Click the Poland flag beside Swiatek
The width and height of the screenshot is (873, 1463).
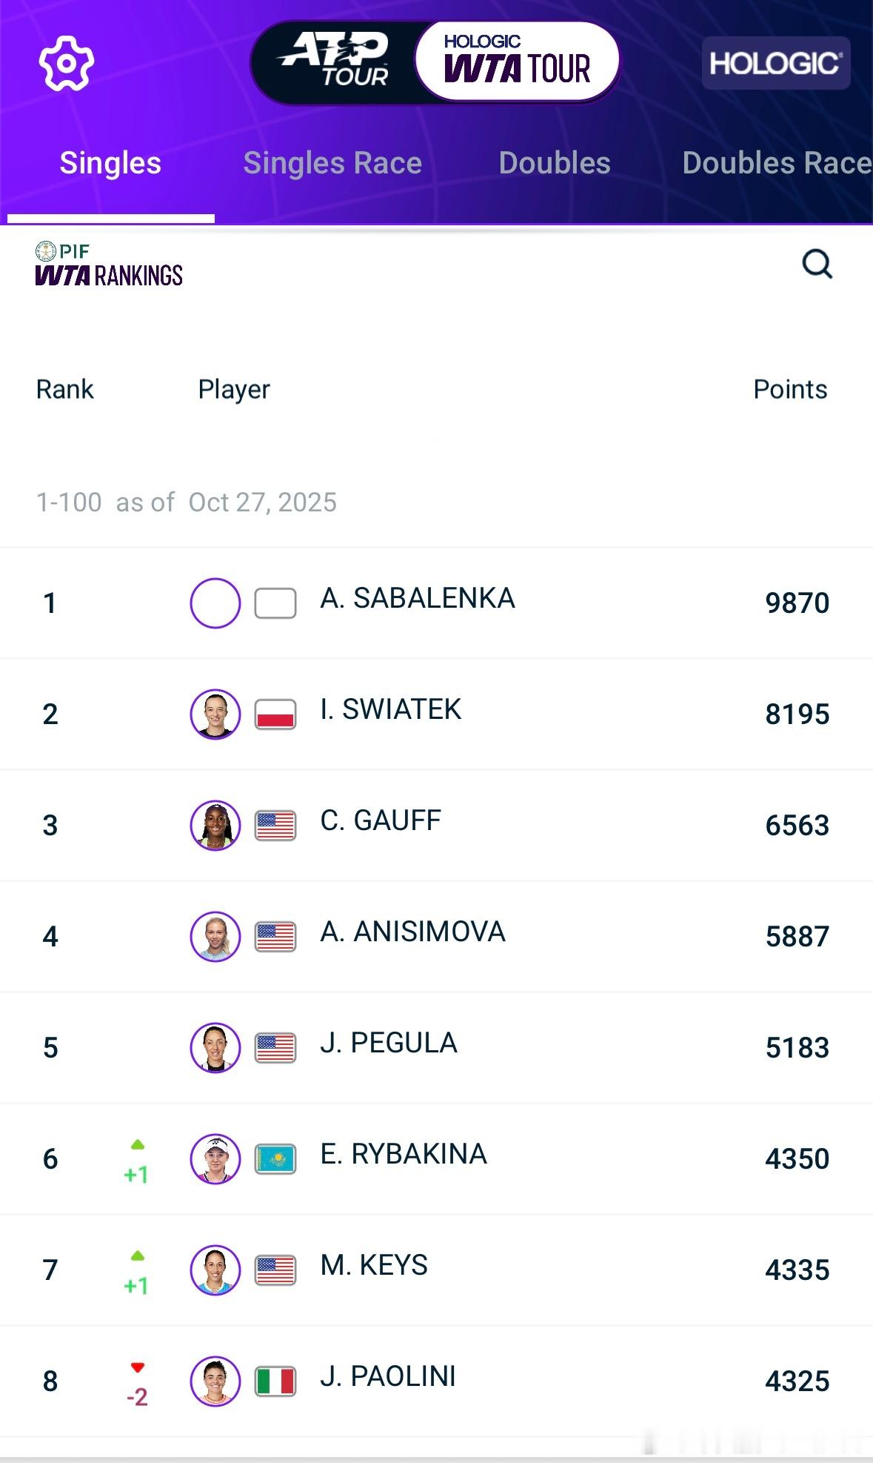275,714
